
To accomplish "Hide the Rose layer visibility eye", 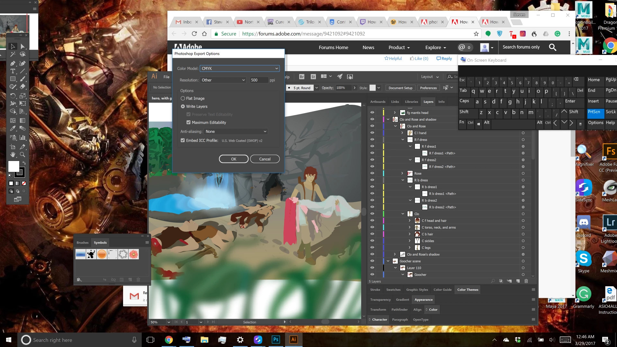I will point(372,173).
